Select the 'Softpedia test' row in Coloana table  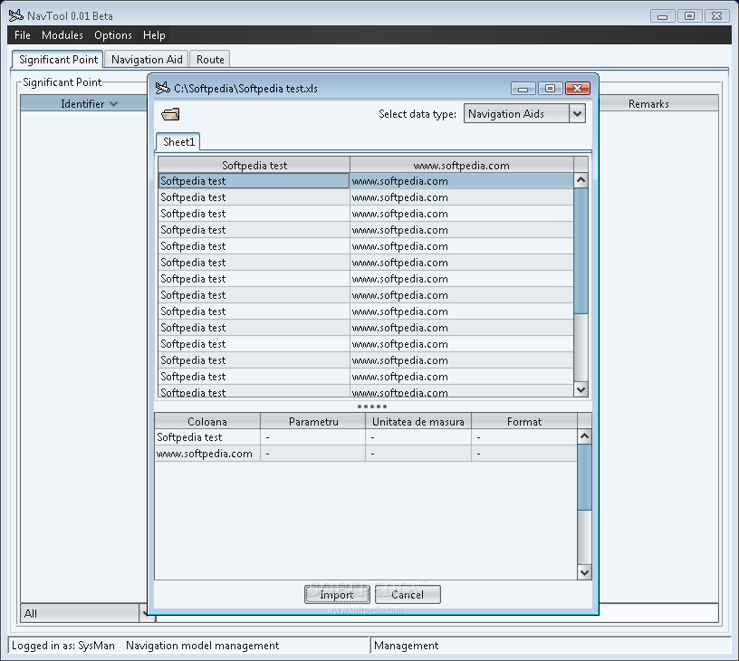pos(366,437)
